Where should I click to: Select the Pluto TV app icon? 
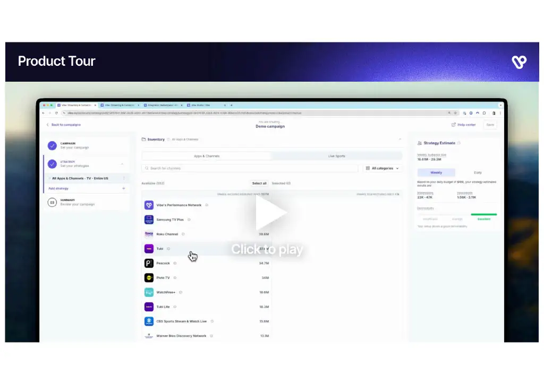point(149,277)
